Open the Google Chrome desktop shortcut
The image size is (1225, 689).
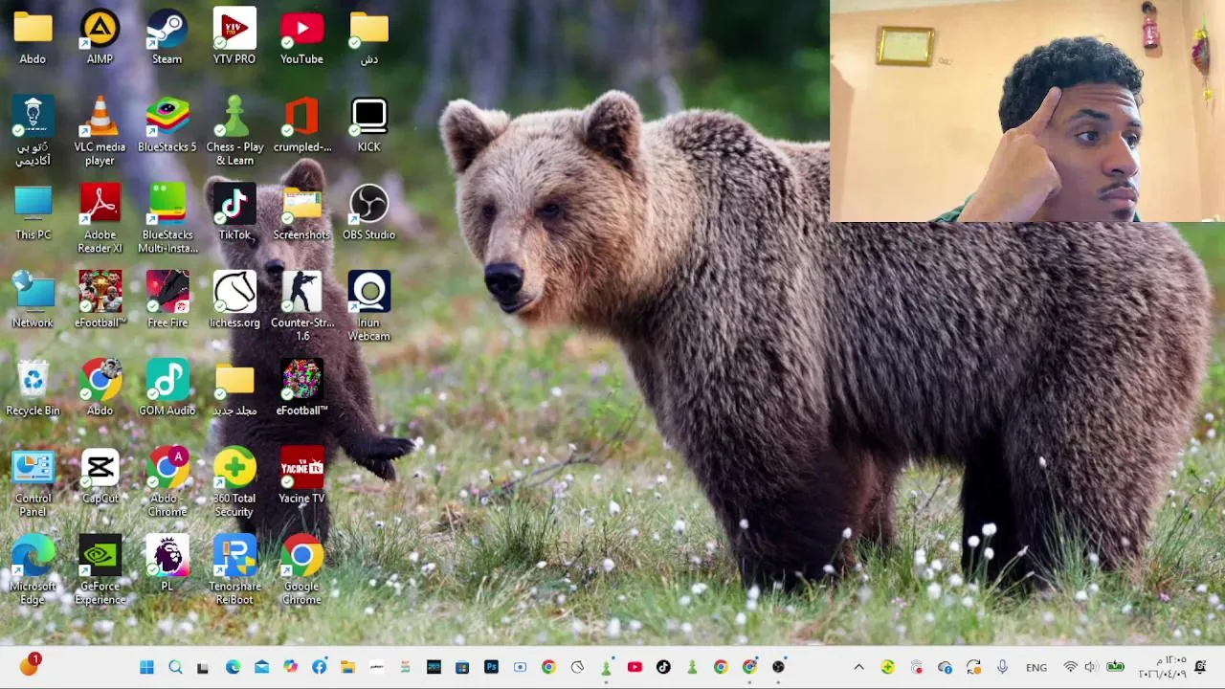click(x=301, y=571)
